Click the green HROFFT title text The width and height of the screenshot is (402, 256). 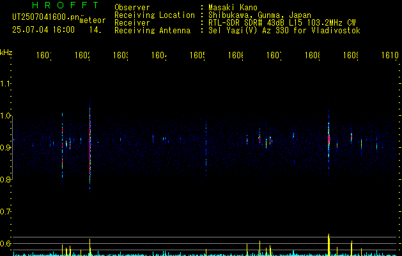65,5
